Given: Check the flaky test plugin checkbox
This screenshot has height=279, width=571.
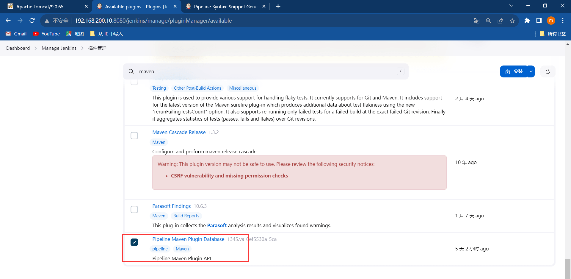Looking at the screenshot, I should pyautogui.click(x=134, y=82).
